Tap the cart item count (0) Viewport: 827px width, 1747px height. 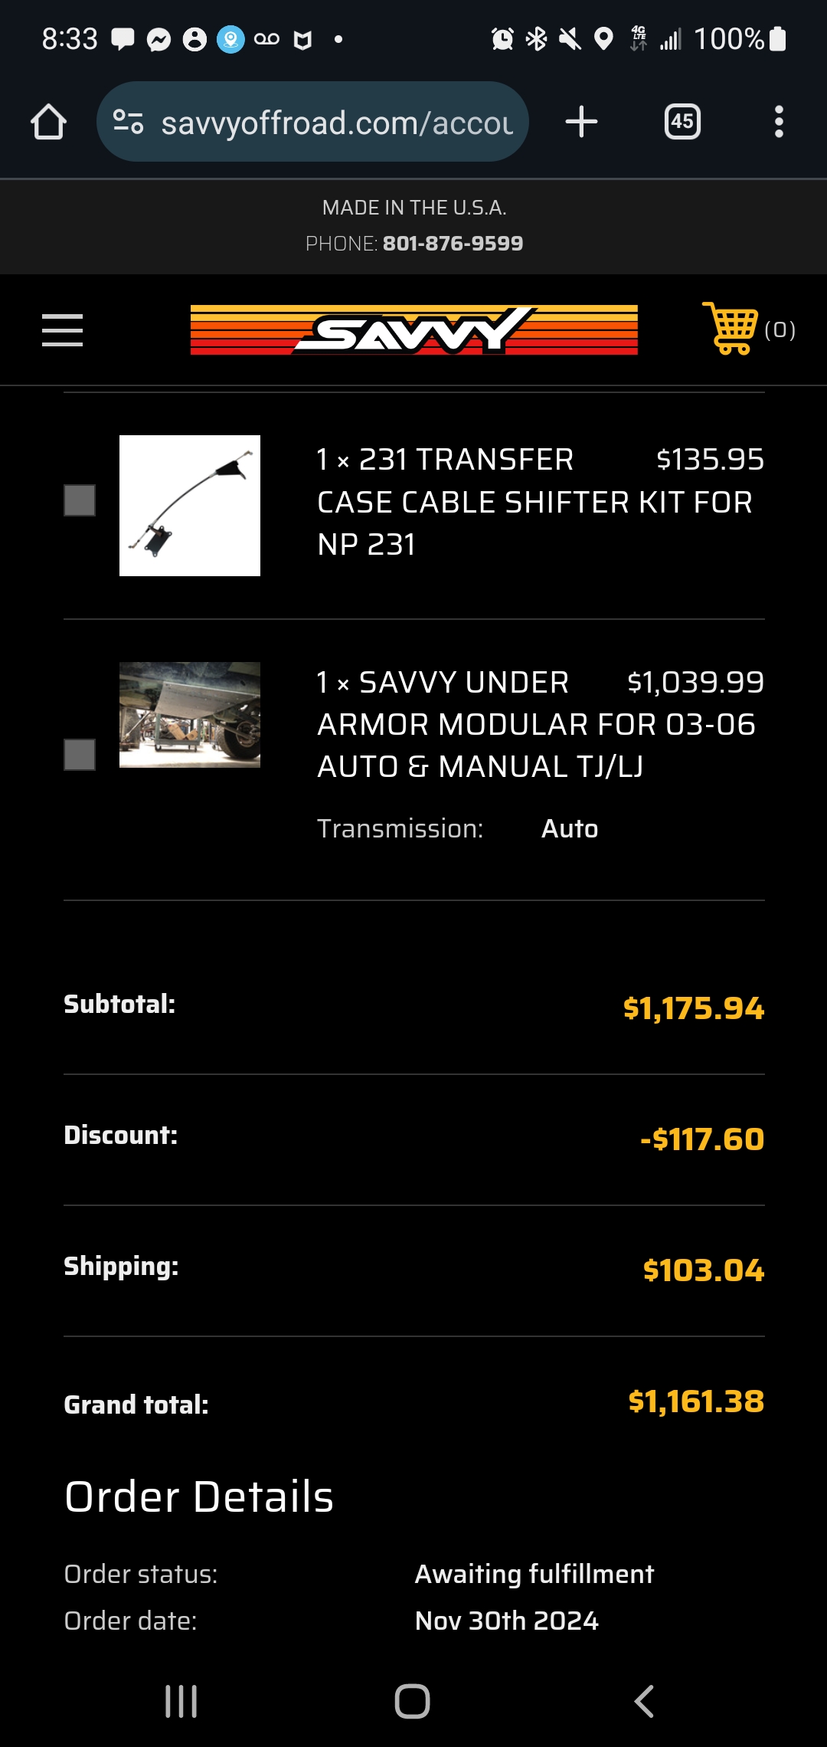780,330
